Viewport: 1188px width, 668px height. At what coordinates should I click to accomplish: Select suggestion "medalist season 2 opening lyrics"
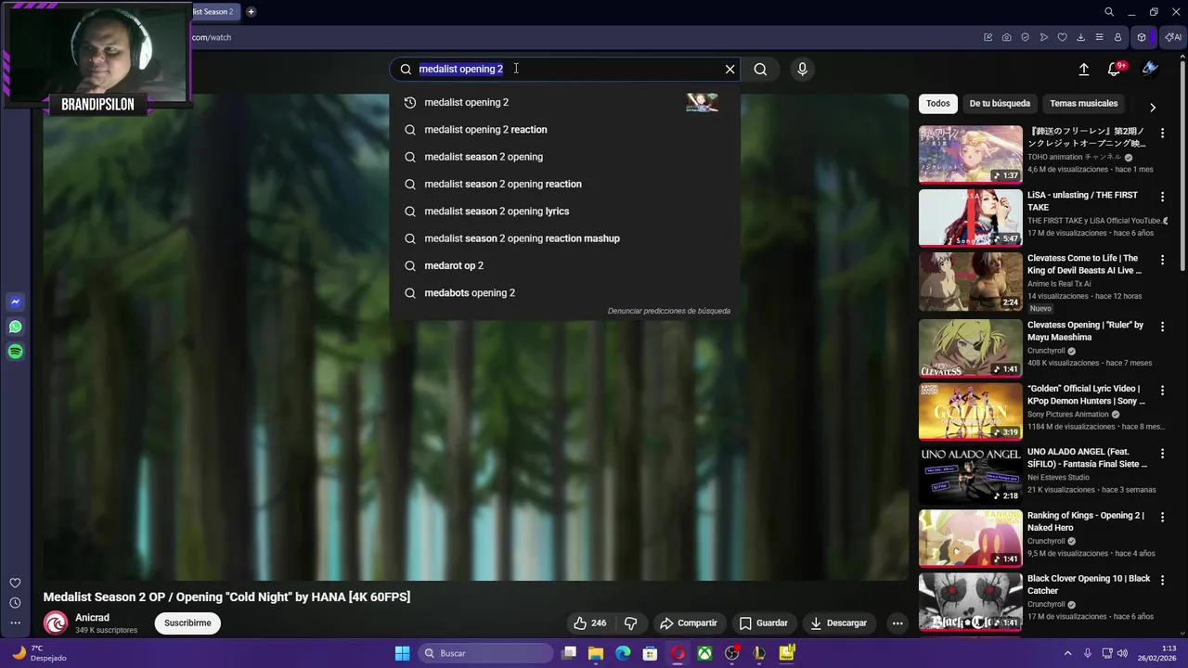coord(564,212)
